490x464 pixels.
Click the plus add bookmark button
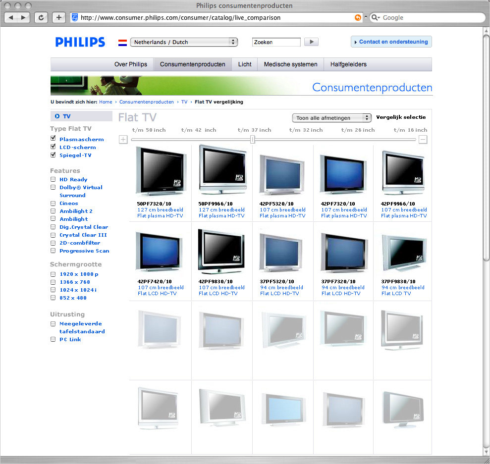(x=59, y=17)
